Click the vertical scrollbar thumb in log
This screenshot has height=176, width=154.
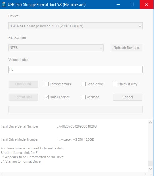point(150,163)
